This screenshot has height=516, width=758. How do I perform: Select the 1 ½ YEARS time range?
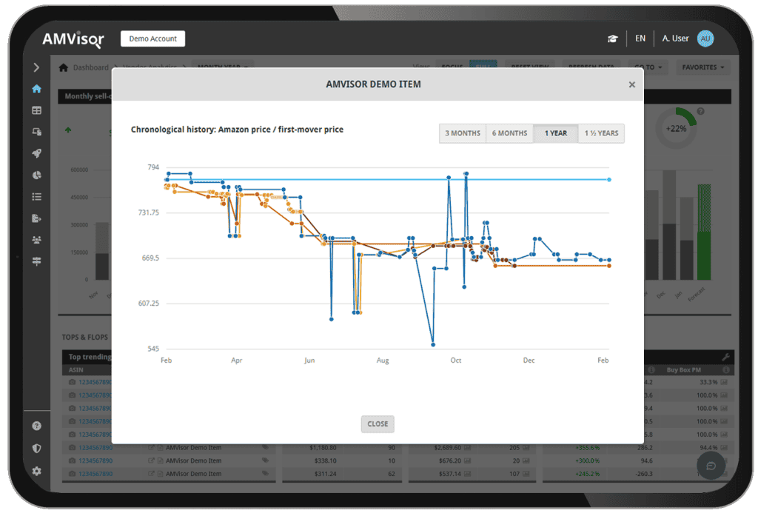tap(601, 133)
